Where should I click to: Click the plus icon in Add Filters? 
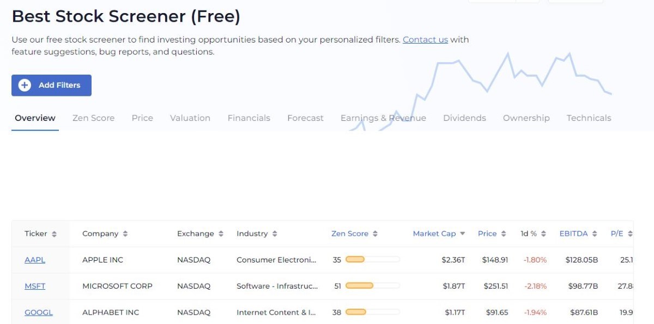tap(25, 85)
